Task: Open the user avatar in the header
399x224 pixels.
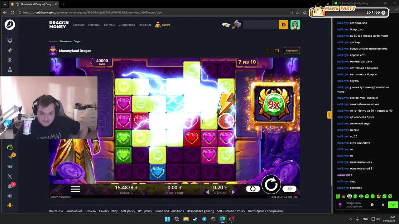Action: (295, 25)
